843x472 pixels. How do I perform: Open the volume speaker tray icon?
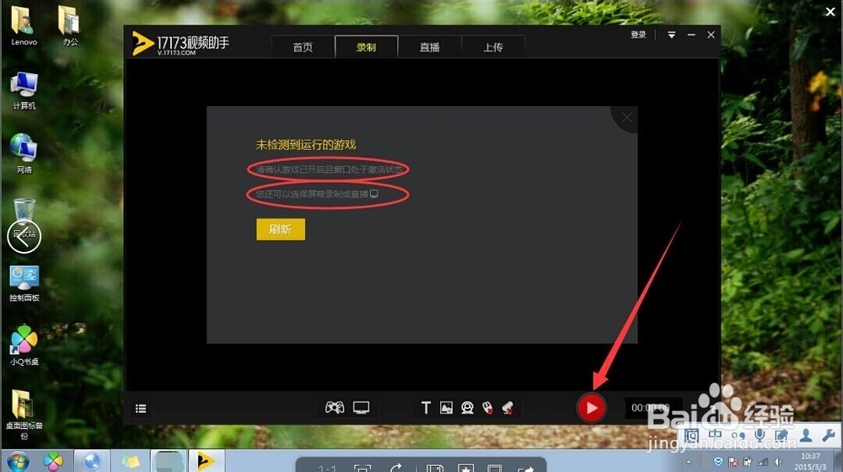(x=778, y=462)
